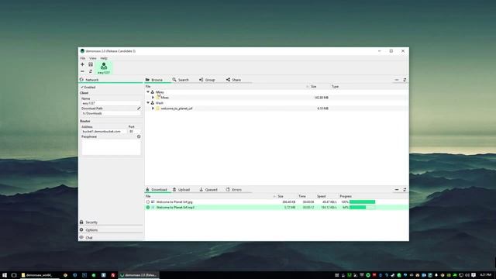Image resolution: width=496 pixels, height=279 pixels.
Task: Click status circle of Welcome jpg download
Action: coord(148,201)
